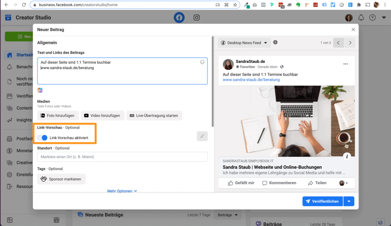Go back in browser history
Viewport: 391px width, 226px height.
point(6,5)
